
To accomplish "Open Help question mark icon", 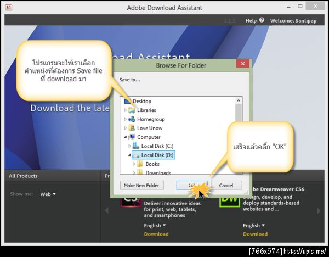I will click(x=262, y=20).
